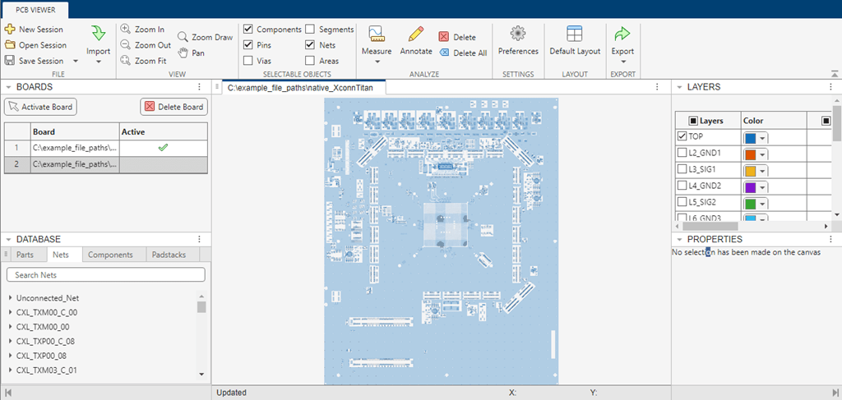Expand the Unconnected_Net tree item
Image resolution: width=842 pixels, height=400 pixels.
coord(9,298)
